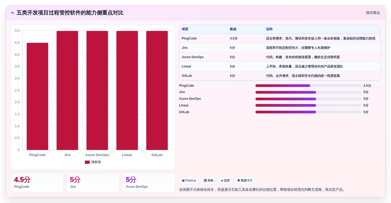Click the Linear x-axis label
The image size is (391, 203).
coord(127,155)
